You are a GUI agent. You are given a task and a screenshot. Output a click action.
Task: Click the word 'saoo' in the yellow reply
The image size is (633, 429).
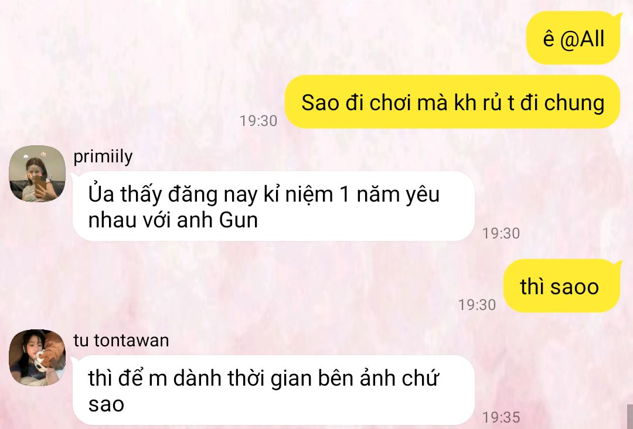coord(574,287)
